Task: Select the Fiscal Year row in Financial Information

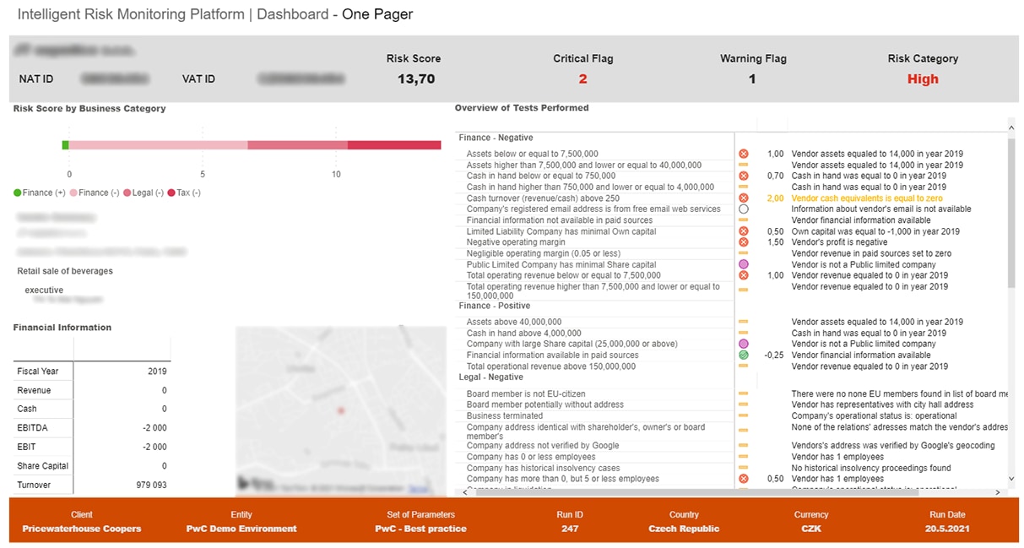Action: pyautogui.click(x=91, y=371)
